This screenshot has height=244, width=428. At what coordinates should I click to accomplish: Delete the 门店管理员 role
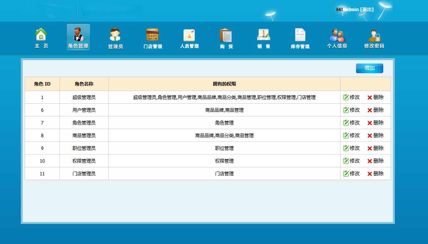point(376,174)
